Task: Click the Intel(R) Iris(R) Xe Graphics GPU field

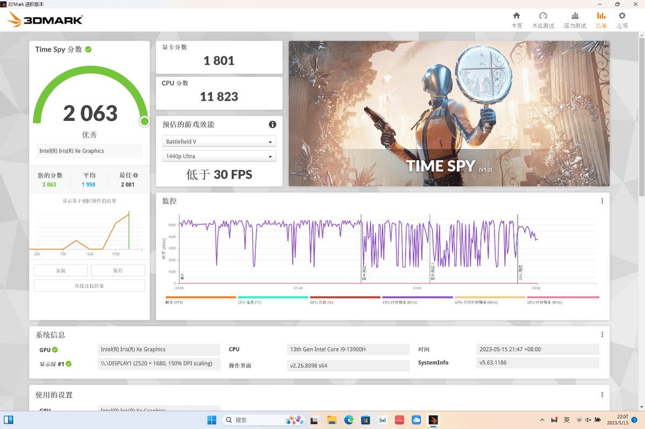Action: [x=159, y=349]
